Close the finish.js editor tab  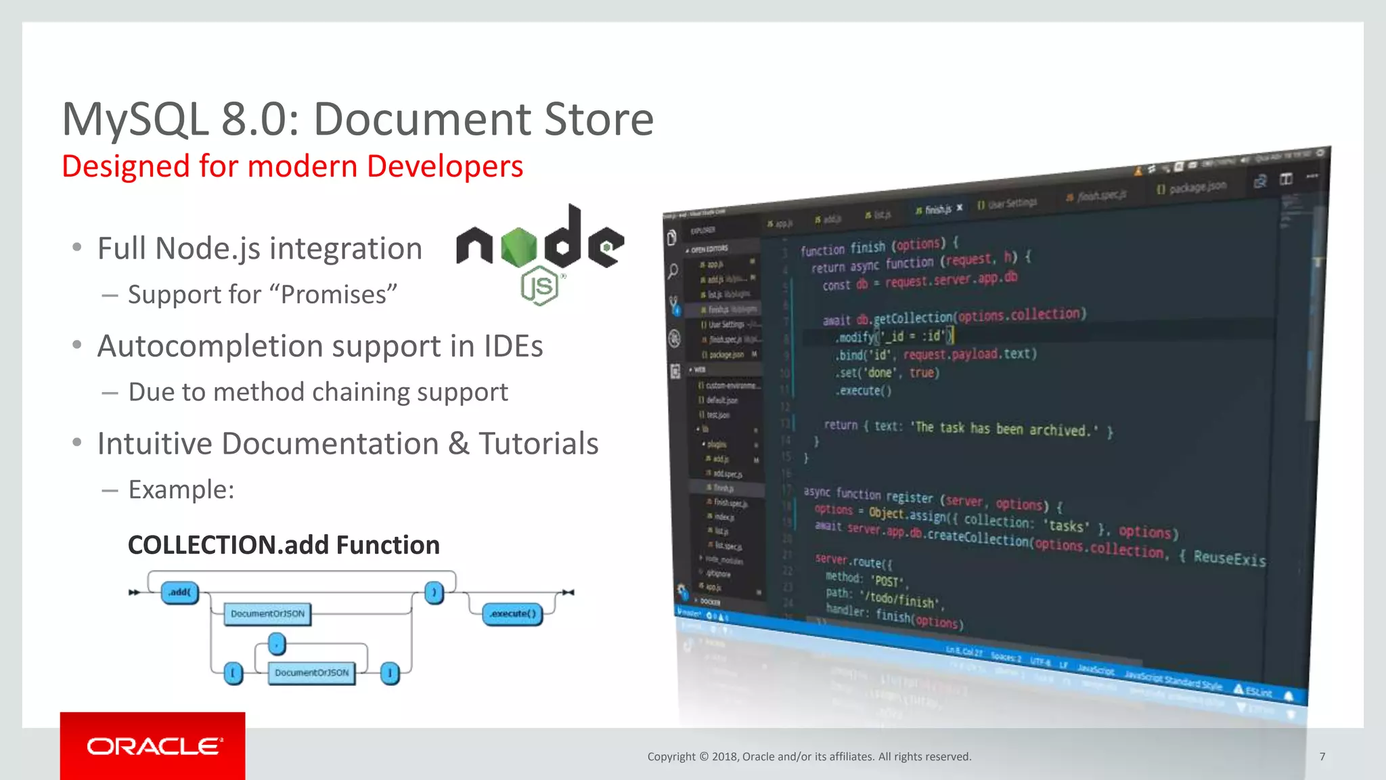[x=960, y=208]
